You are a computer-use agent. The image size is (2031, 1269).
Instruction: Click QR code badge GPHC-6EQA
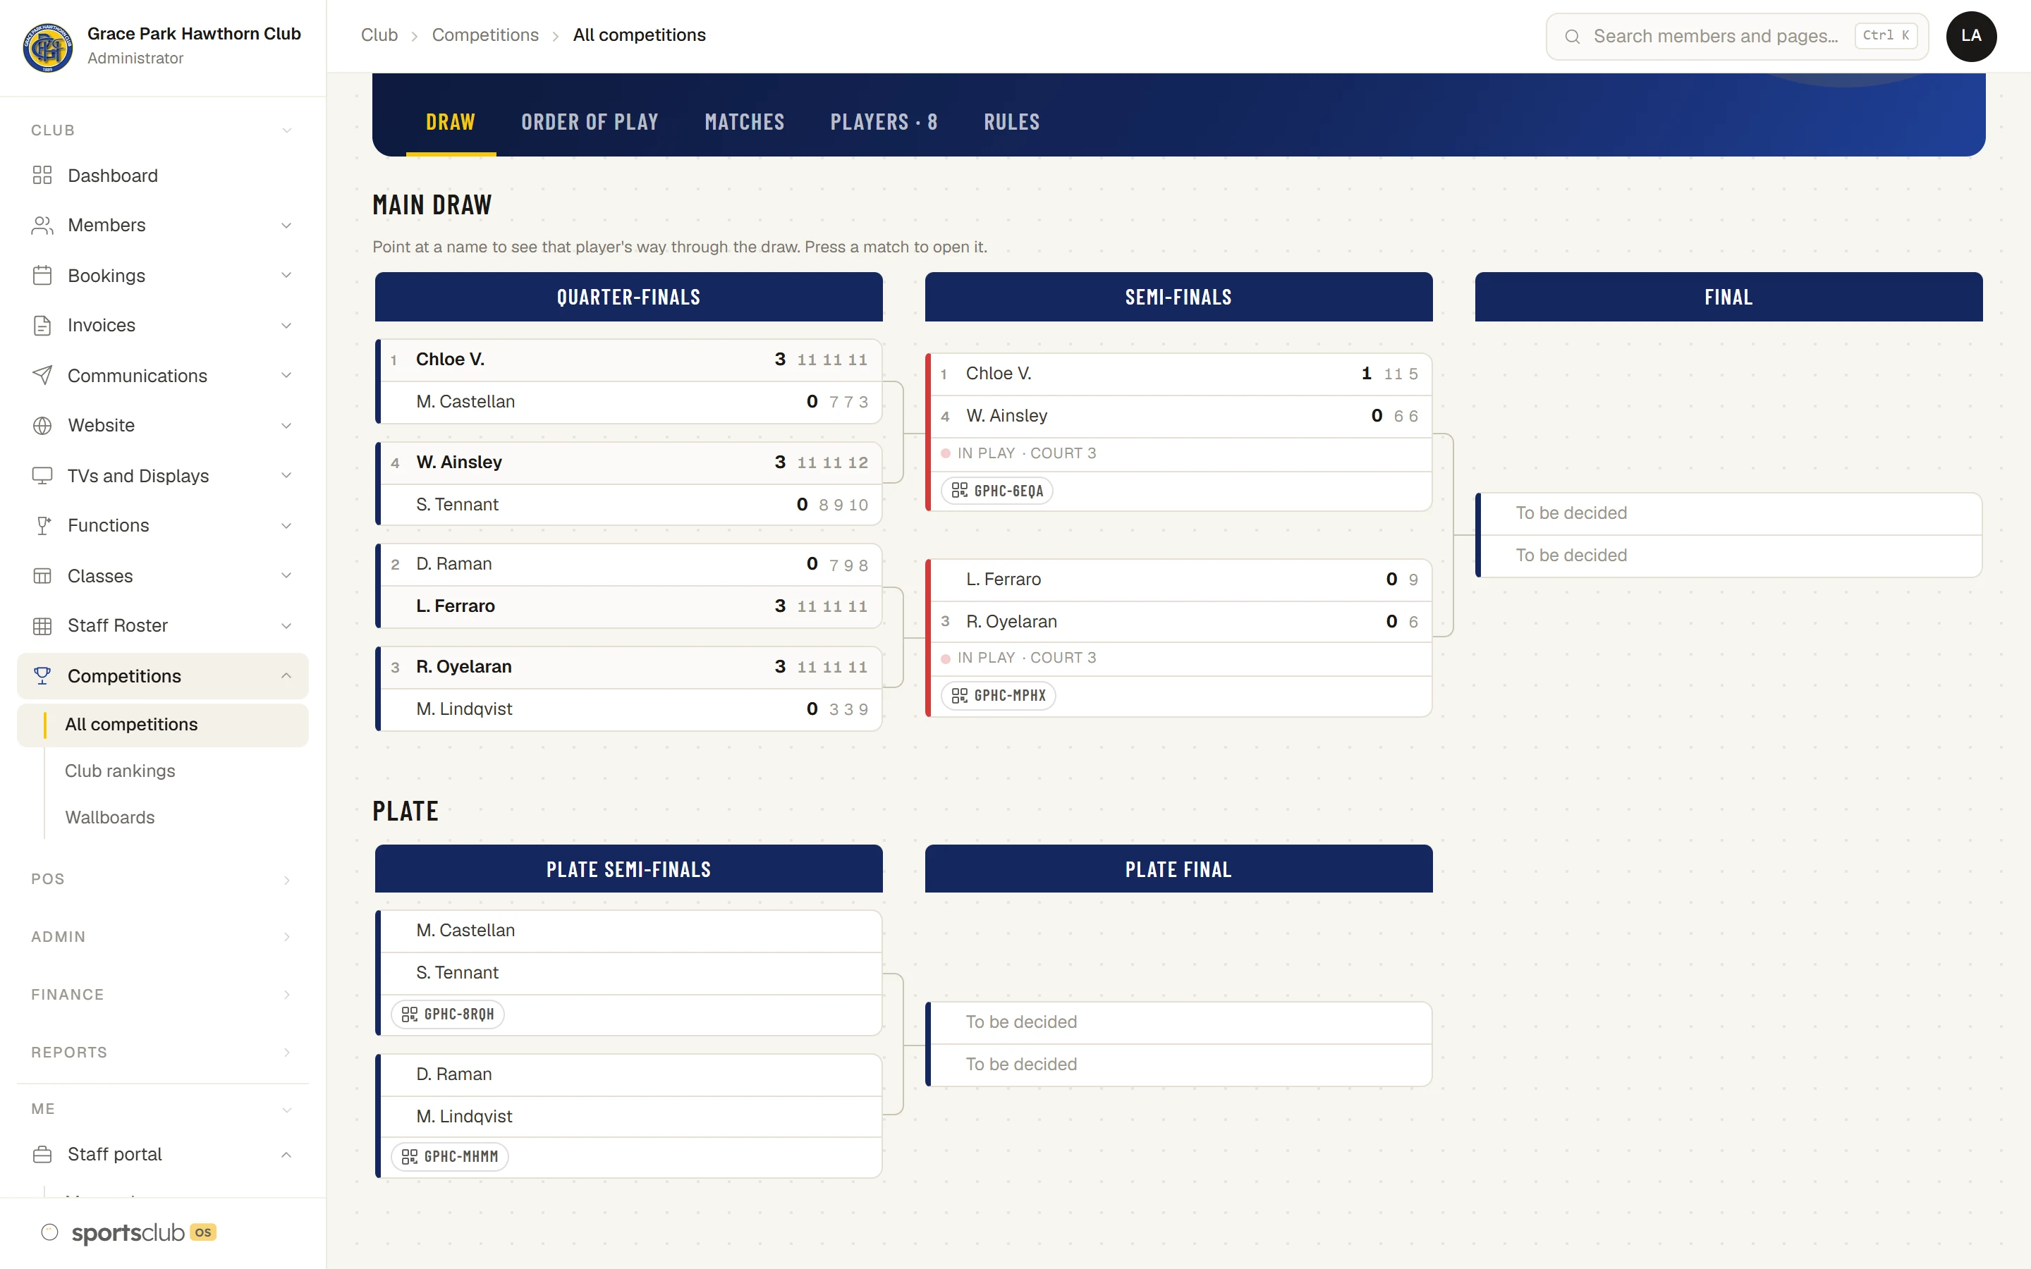(x=997, y=490)
